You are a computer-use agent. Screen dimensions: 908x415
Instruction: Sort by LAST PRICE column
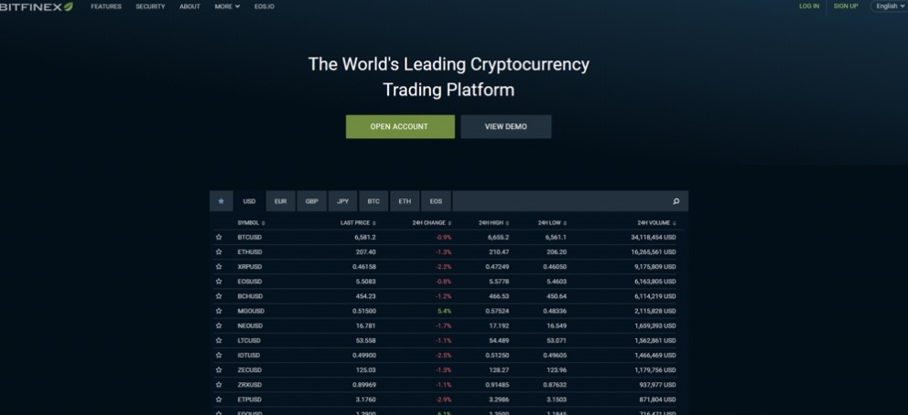click(x=359, y=222)
